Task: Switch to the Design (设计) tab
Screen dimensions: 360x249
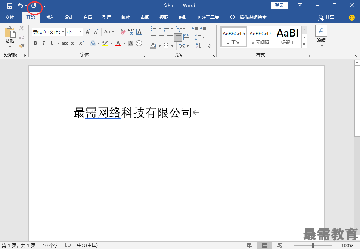Action: coord(68,18)
